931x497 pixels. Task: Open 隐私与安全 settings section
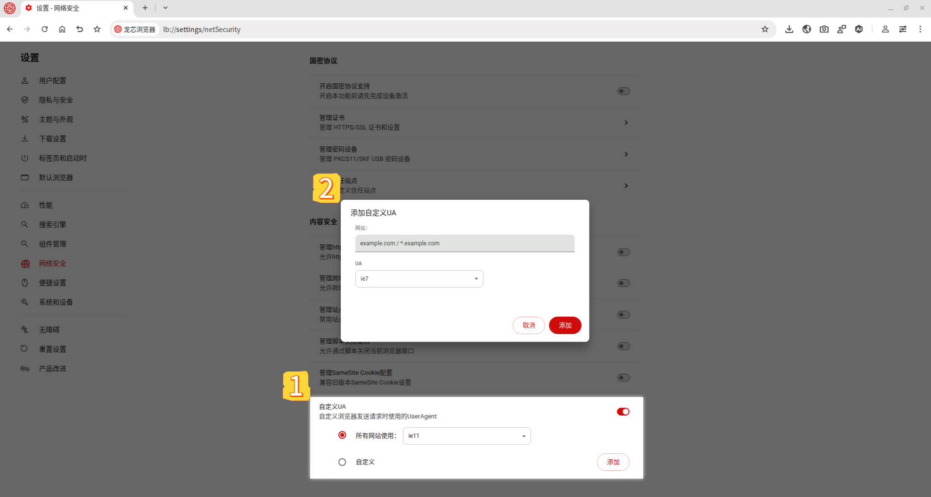point(56,100)
